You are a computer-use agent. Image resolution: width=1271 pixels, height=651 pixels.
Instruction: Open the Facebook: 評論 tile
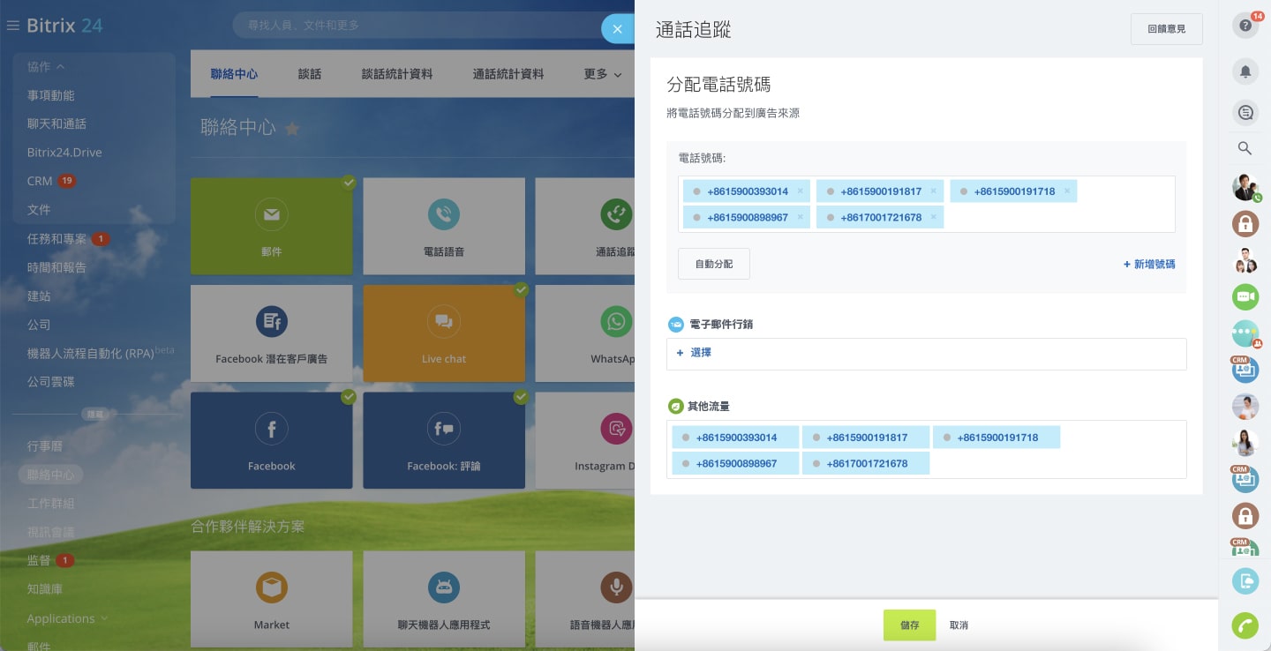click(444, 440)
